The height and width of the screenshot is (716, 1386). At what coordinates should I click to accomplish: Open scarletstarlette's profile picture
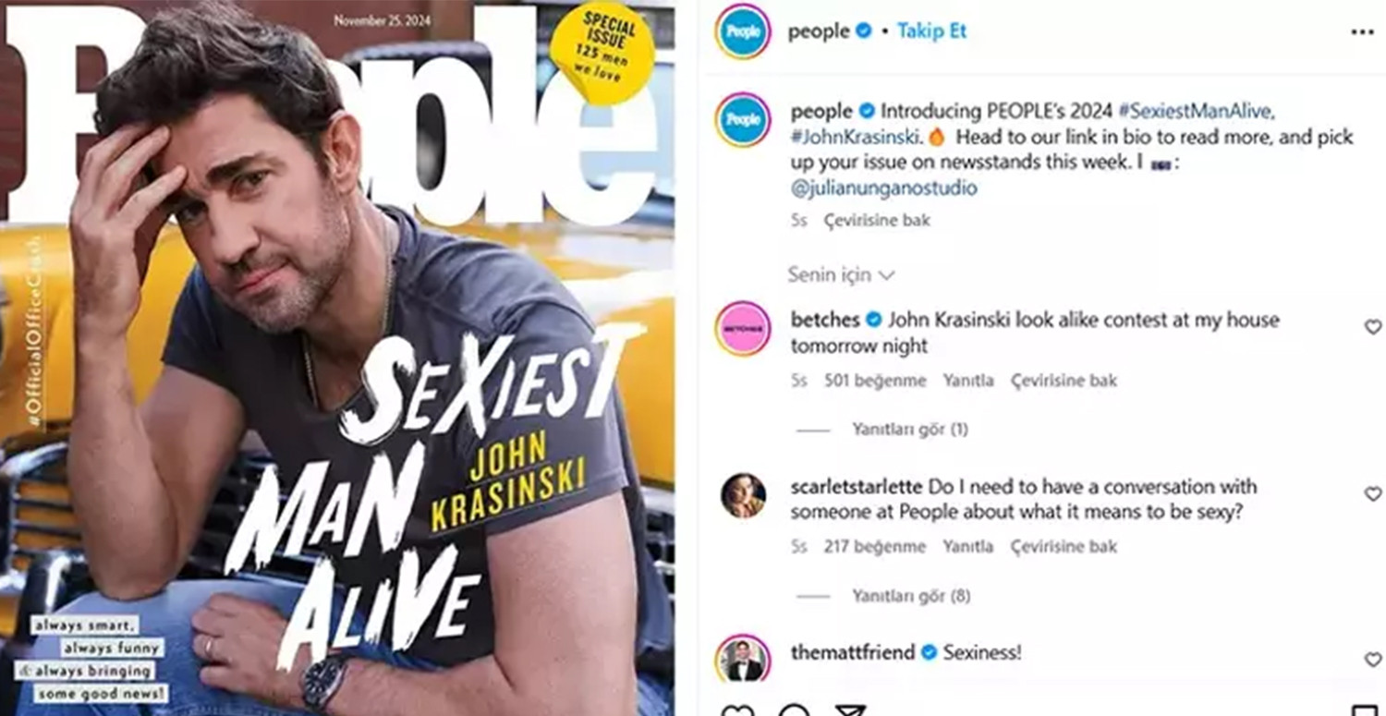tap(743, 496)
